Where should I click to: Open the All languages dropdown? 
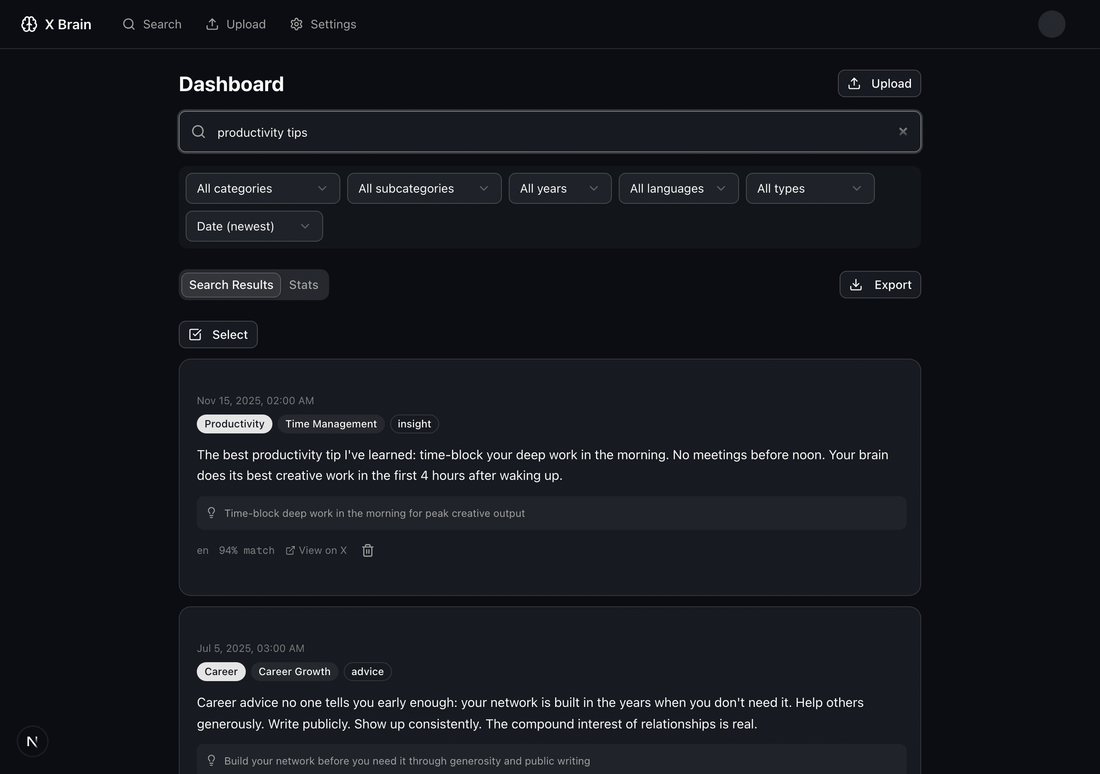coord(678,188)
